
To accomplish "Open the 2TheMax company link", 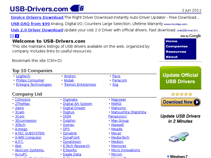I will coord(22,104).
